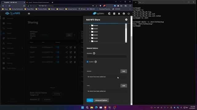Viewport: 197px width, 110px height.
Task: Click the TrueNAS logo
Action: [x=13, y=13]
